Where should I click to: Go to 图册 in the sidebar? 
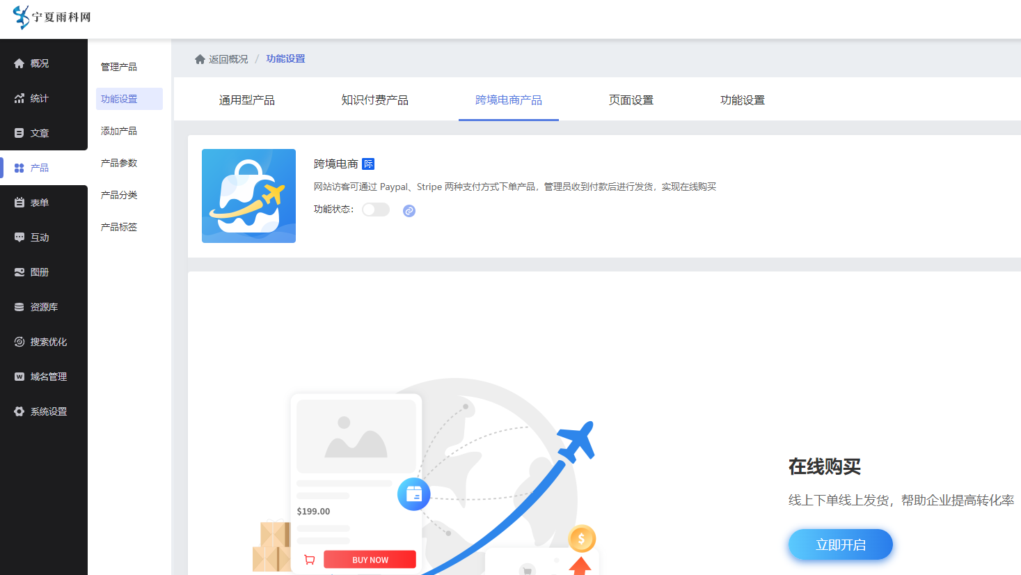tap(44, 272)
